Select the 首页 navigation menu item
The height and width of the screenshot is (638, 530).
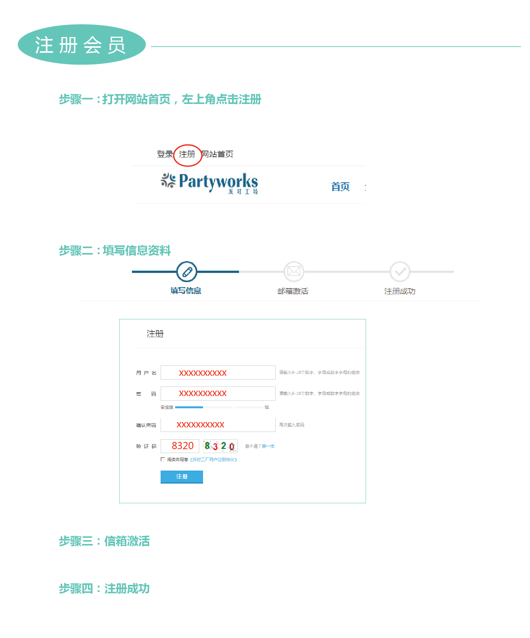pos(340,187)
